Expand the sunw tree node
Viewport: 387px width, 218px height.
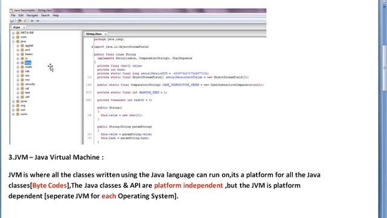click(13, 114)
